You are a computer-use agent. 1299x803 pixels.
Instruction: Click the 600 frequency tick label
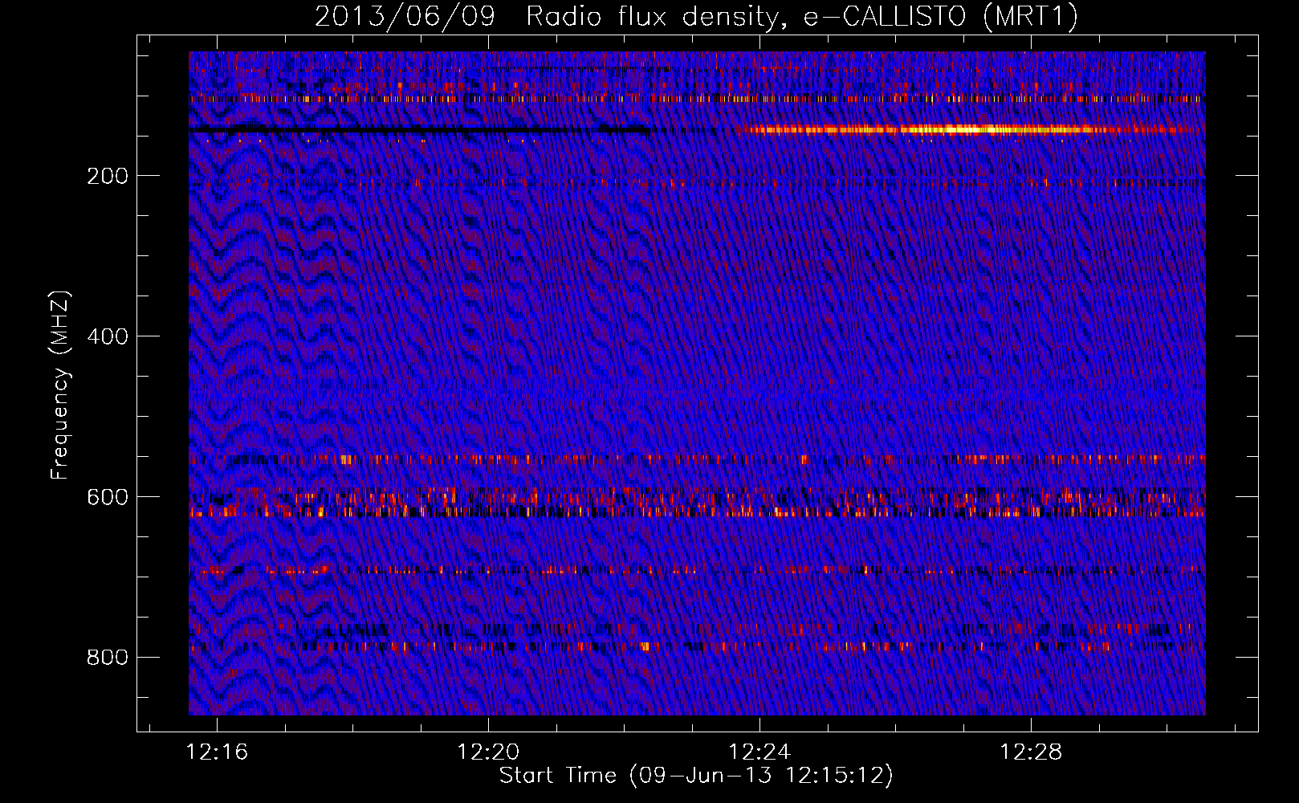tap(108, 497)
